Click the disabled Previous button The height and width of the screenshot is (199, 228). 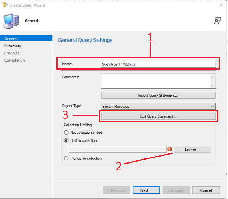click(116, 190)
